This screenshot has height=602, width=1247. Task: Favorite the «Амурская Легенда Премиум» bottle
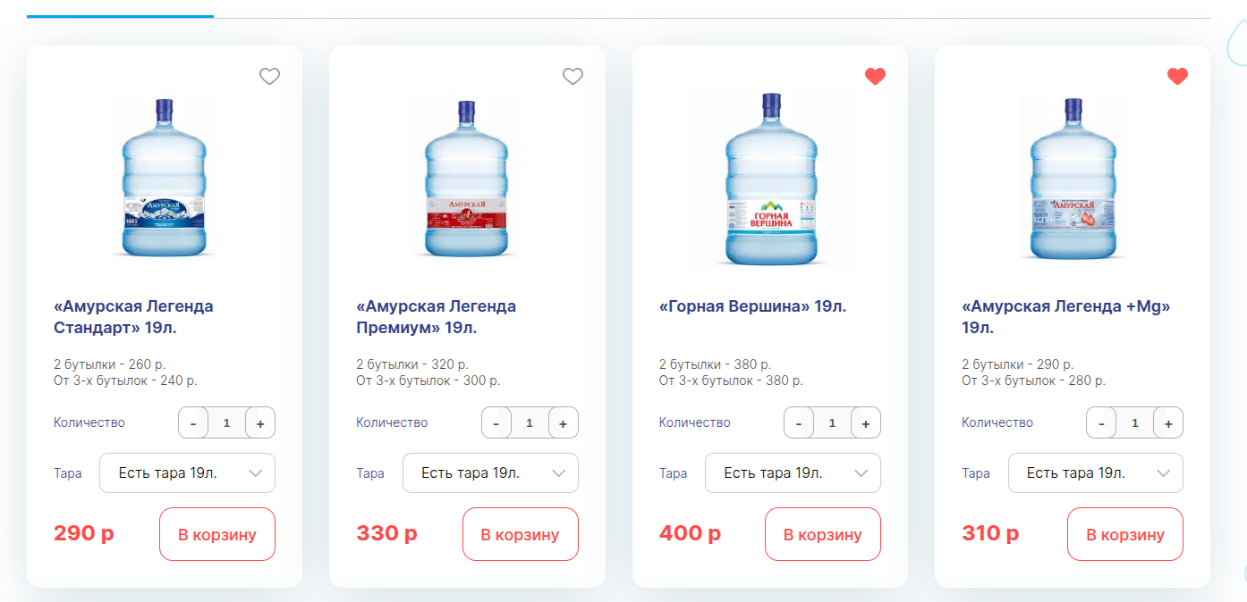573,77
